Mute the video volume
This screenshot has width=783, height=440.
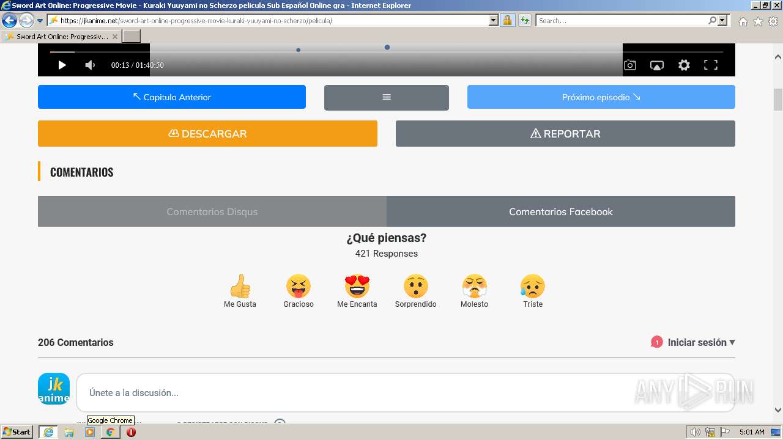pos(90,65)
